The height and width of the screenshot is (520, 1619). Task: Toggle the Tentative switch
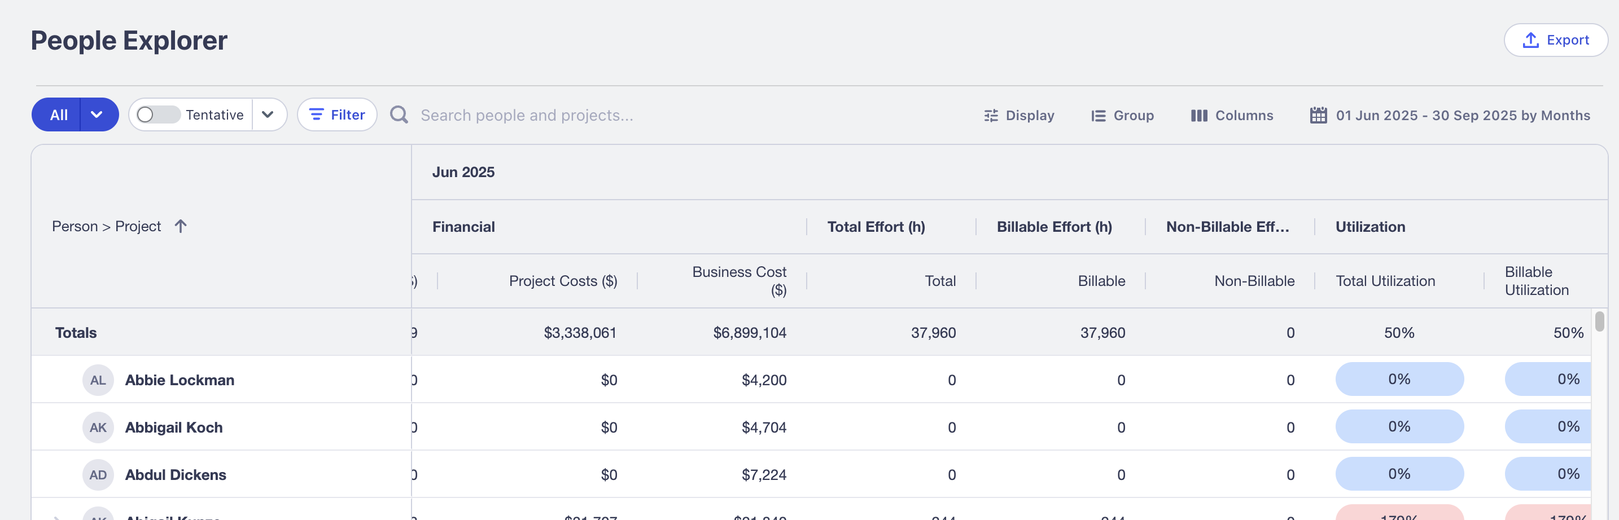pyautogui.click(x=157, y=115)
